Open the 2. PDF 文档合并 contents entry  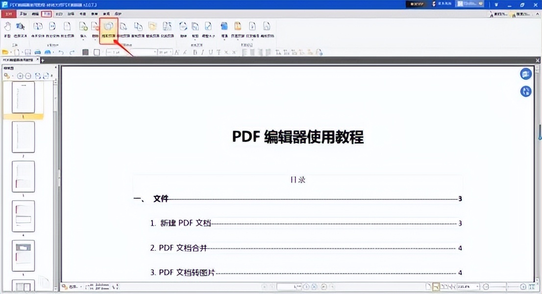click(x=306, y=248)
